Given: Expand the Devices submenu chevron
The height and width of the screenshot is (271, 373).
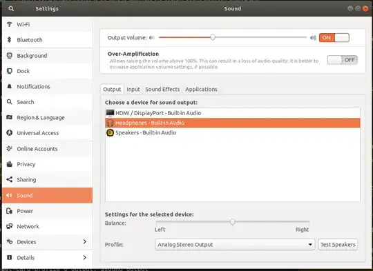Looking at the screenshot, I should coord(85,241).
